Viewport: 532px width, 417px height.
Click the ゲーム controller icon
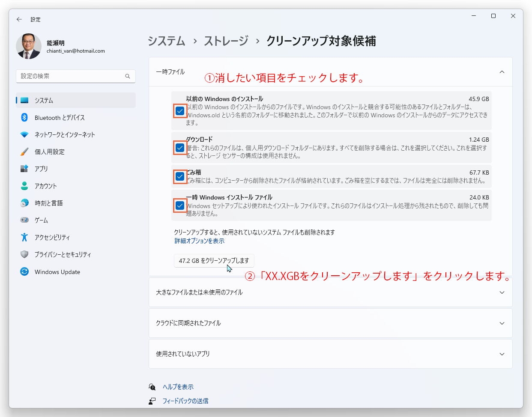(x=24, y=220)
